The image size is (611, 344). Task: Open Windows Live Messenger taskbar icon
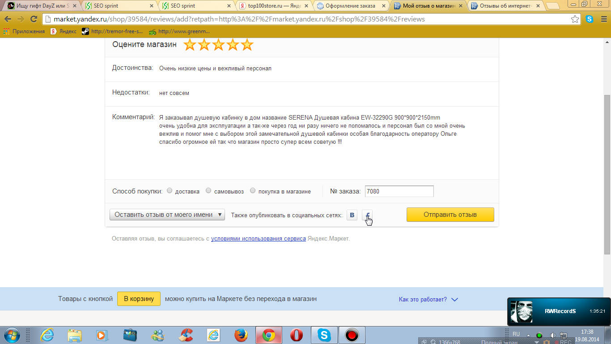(158, 335)
